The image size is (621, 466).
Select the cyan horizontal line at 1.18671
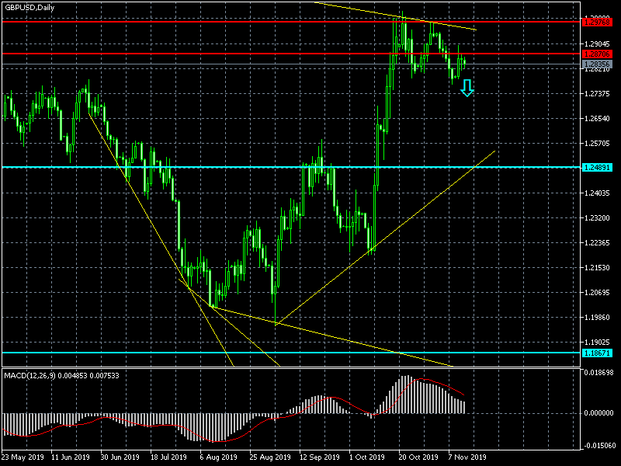pyautogui.click(x=233, y=353)
